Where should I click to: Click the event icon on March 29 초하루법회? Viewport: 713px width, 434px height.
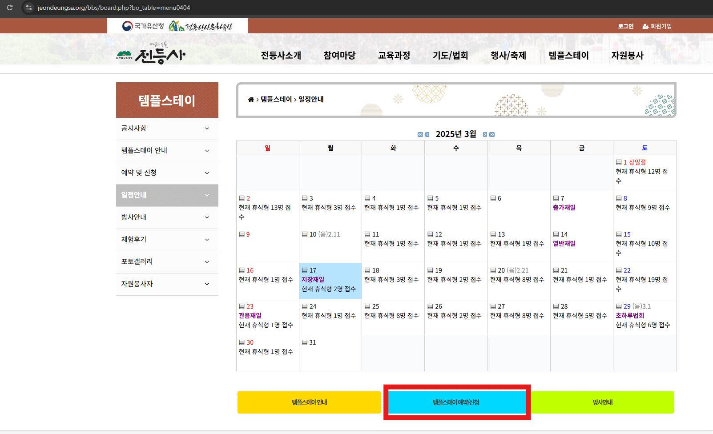coord(619,306)
